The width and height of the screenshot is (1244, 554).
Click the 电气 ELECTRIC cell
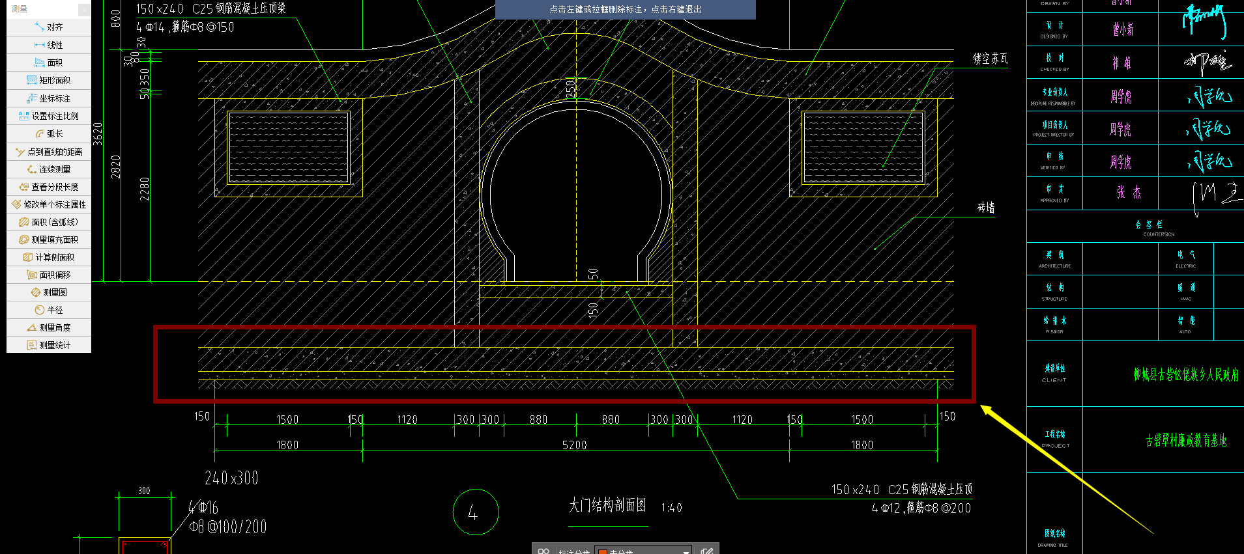1186,259
